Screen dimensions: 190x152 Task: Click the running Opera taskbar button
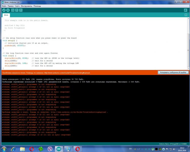[x=78, y=149]
